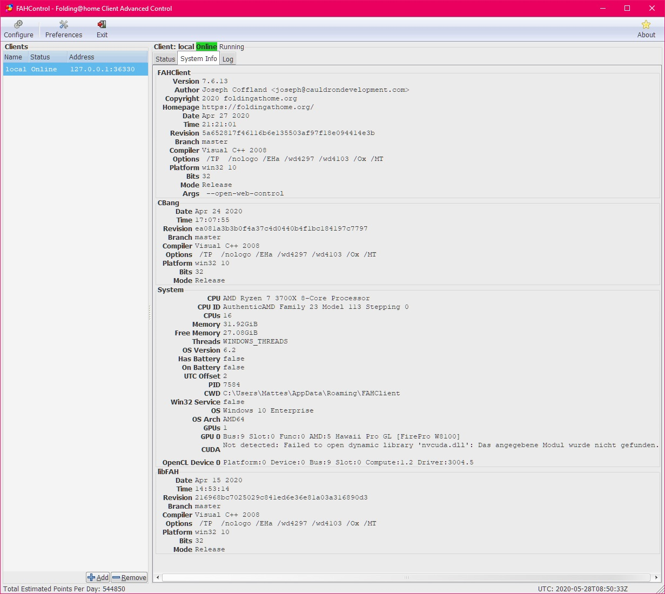
Task: Sort clients by Address column header
Action: 108,57
